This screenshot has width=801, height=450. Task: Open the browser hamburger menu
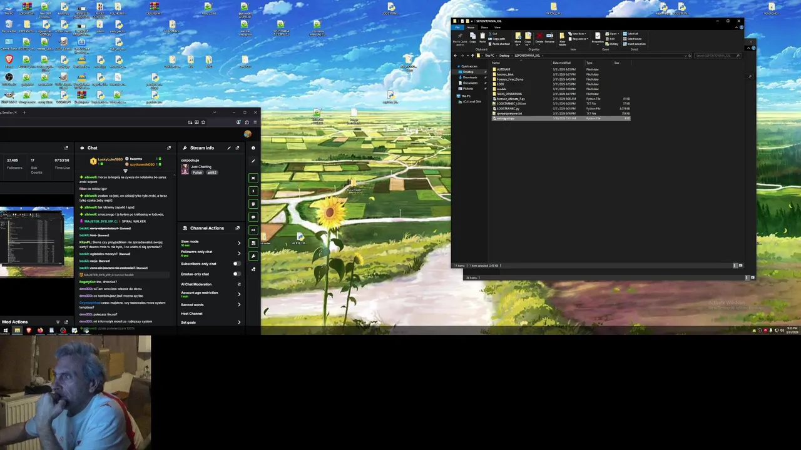pos(255,122)
